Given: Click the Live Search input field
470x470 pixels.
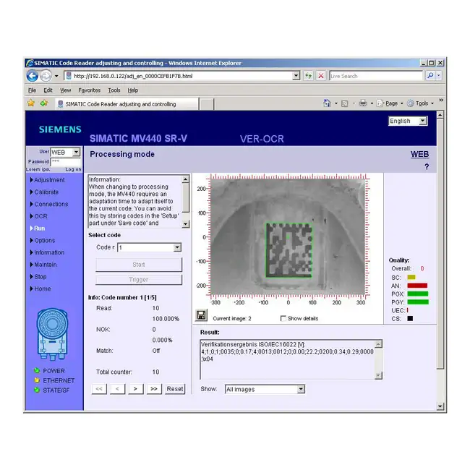Looking at the screenshot, I should pyautogui.click(x=376, y=76).
